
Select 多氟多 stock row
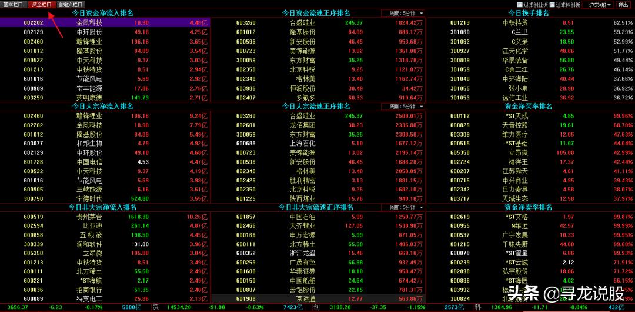pyautogui.click(x=318, y=97)
